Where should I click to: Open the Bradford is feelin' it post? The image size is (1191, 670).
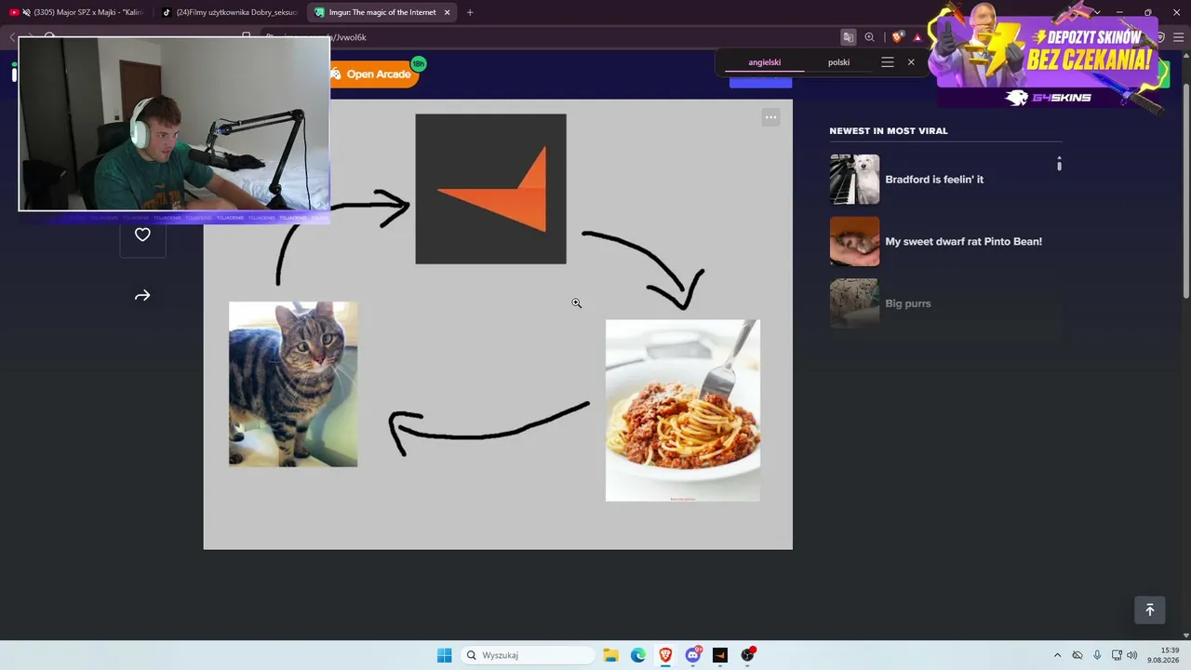934,180
